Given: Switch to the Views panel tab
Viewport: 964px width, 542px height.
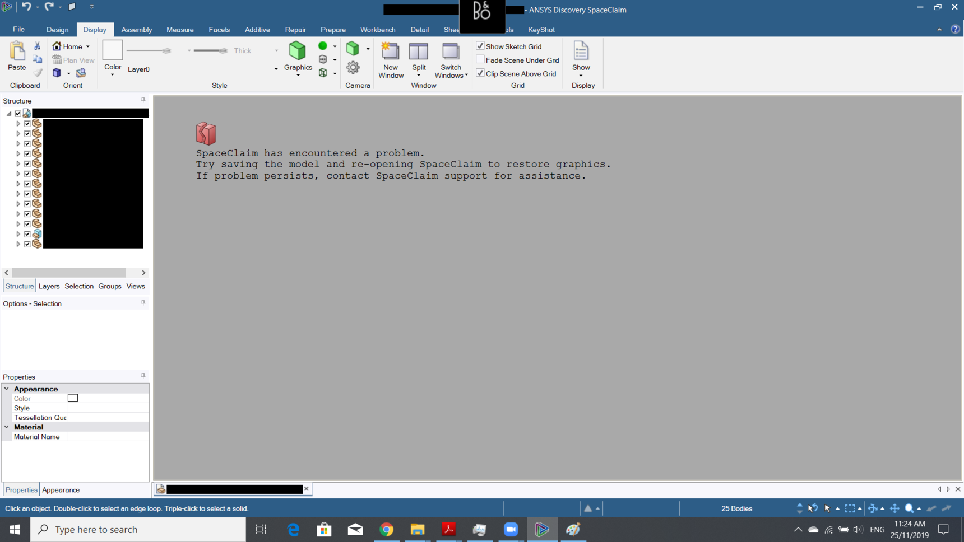Looking at the screenshot, I should click(x=136, y=286).
